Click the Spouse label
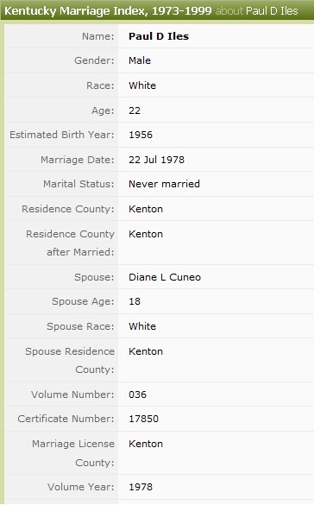This screenshot has height=505, width=314. [x=94, y=277]
